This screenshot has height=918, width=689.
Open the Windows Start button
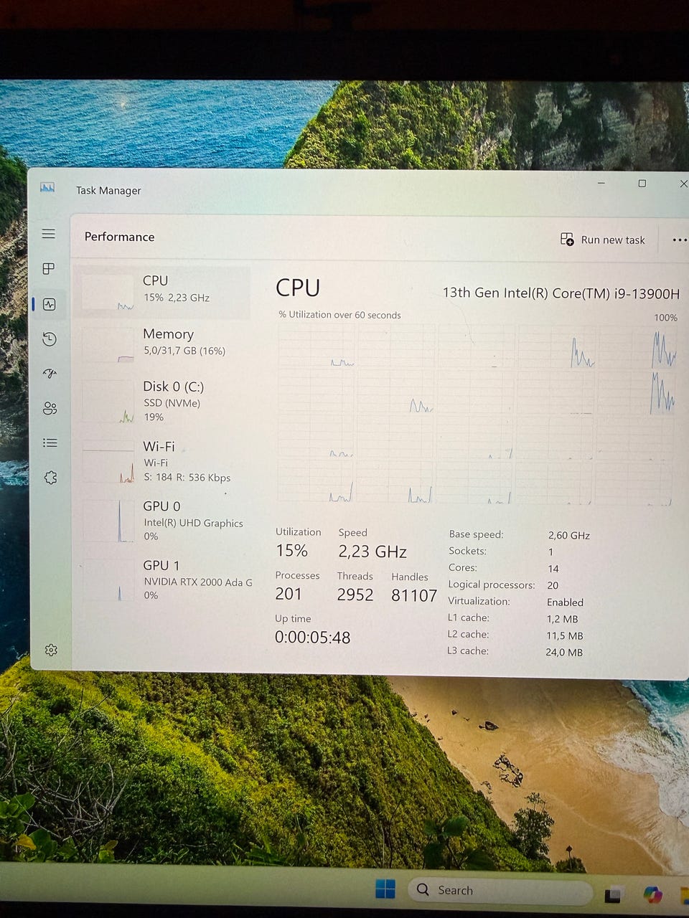[385, 889]
